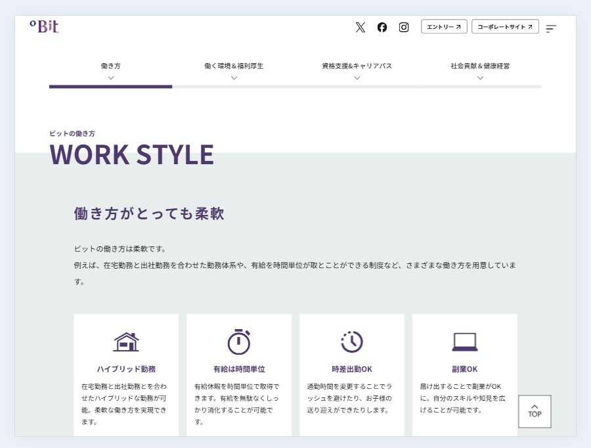Click the TOP back-to-top button
Viewport: 591px width, 448px height.
pyautogui.click(x=535, y=411)
